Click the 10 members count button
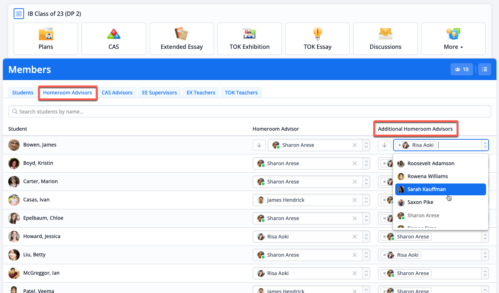Viewport: 499px width, 293px height. click(462, 69)
